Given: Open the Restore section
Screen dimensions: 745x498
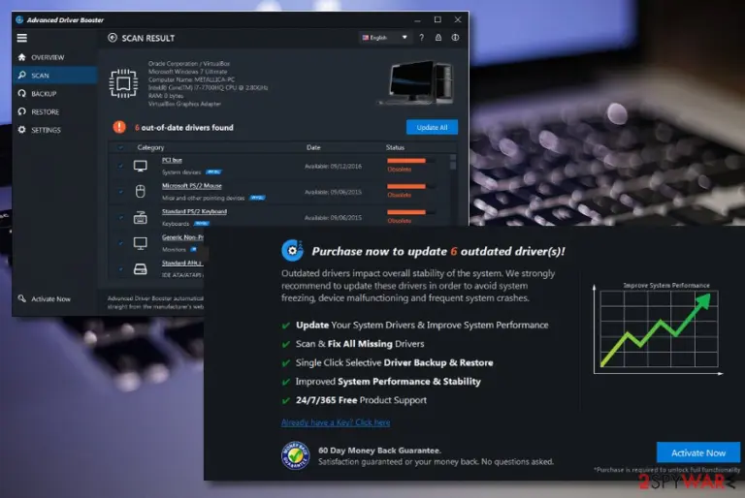Looking at the screenshot, I should [x=46, y=112].
